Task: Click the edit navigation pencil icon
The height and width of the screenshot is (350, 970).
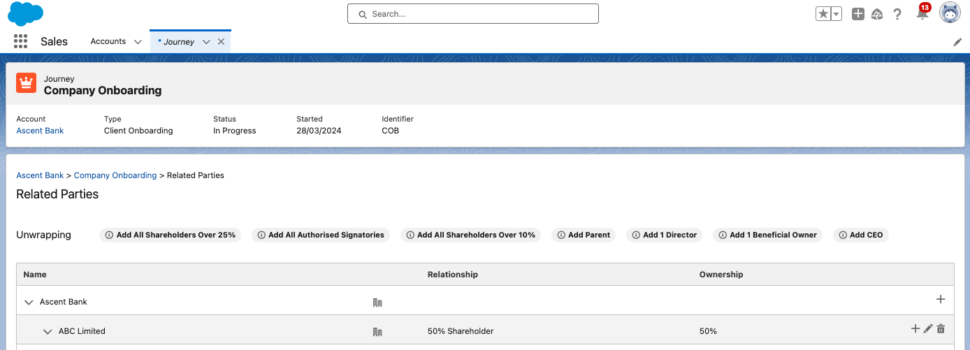Action: 957,42
